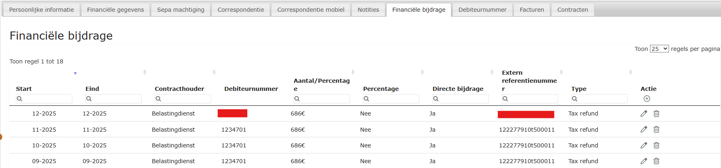Sort by Extern referentienummer column
Viewport: 721px width, 168px height.
pos(529,81)
